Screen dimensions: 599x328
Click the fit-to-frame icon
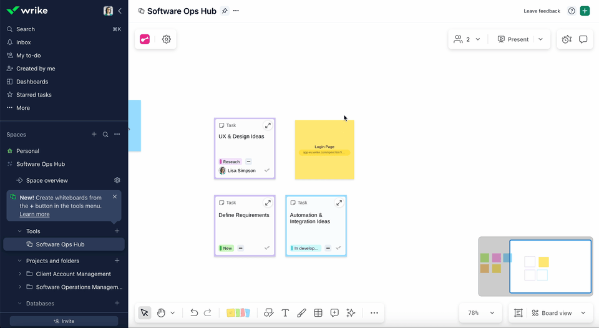[519, 313]
